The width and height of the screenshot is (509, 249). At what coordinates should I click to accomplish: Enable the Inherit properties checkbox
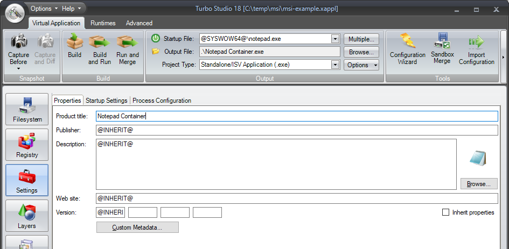(445, 212)
